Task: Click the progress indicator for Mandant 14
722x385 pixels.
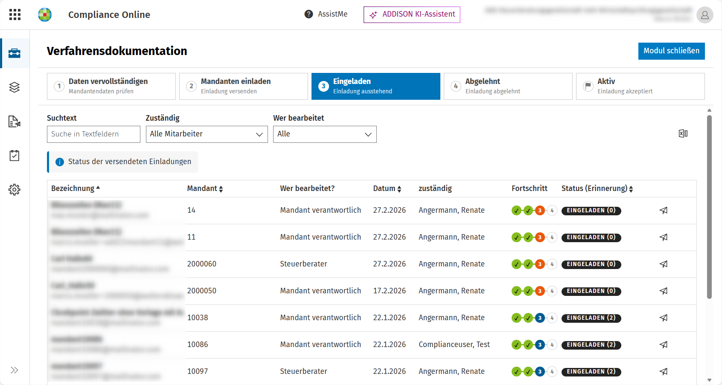Action: (x=534, y=210)
